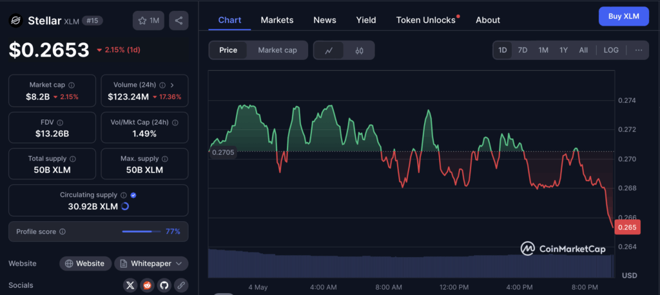Open Market cap info icon
This screenshot has width=660, height=295.
click(x=72, y=85)
